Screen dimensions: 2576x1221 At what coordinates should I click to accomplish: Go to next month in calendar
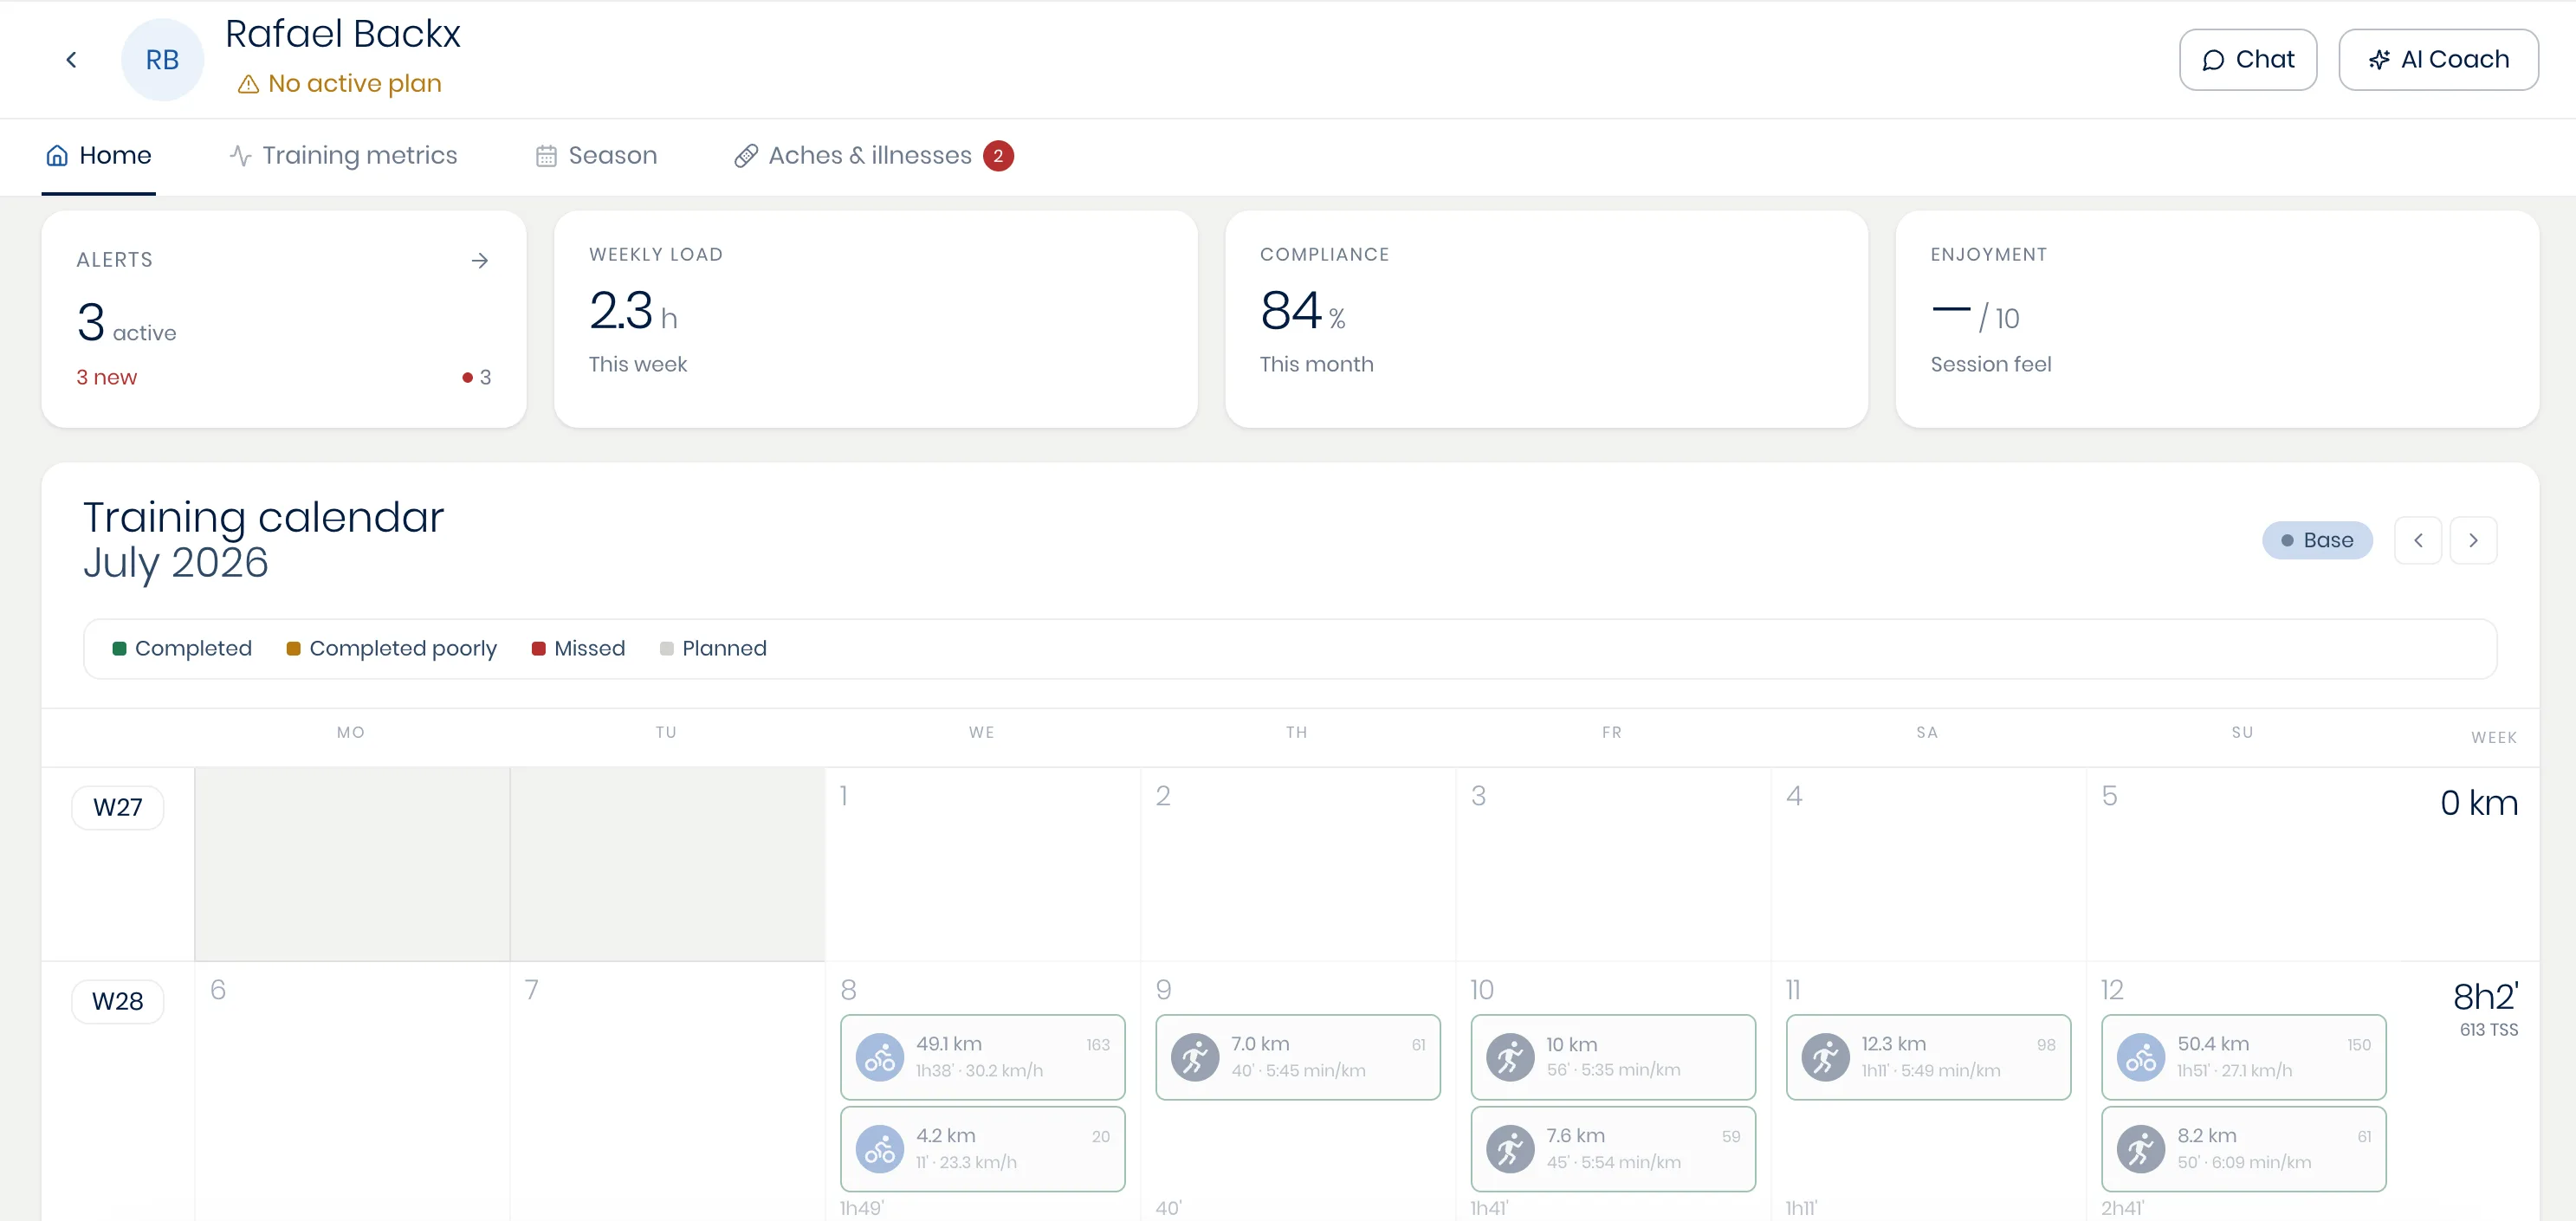click(x=2473, y=540)
